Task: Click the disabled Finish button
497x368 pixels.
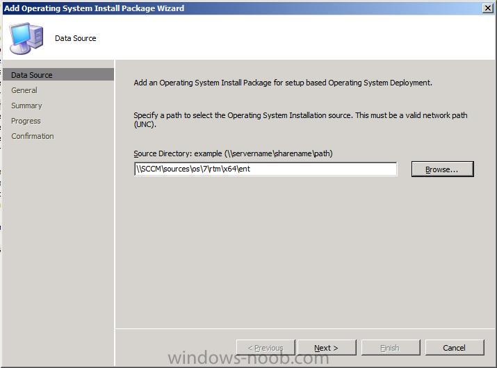Action: click(x=390, y=348)
